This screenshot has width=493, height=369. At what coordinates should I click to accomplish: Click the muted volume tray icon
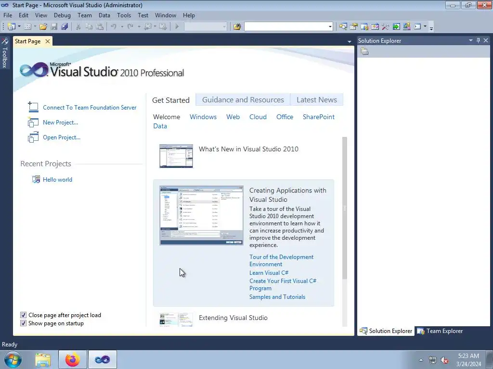click(x=444, y=360)
